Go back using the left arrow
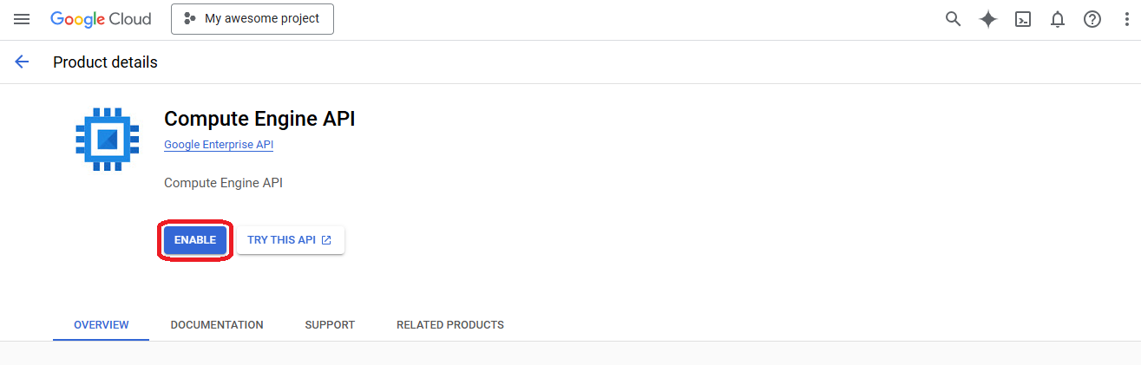The image size is (1141, 365). [22, 62]
